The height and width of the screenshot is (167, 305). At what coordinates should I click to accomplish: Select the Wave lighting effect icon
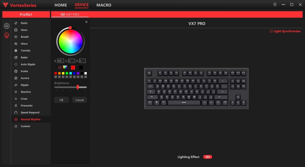click(x=16, y=44)
